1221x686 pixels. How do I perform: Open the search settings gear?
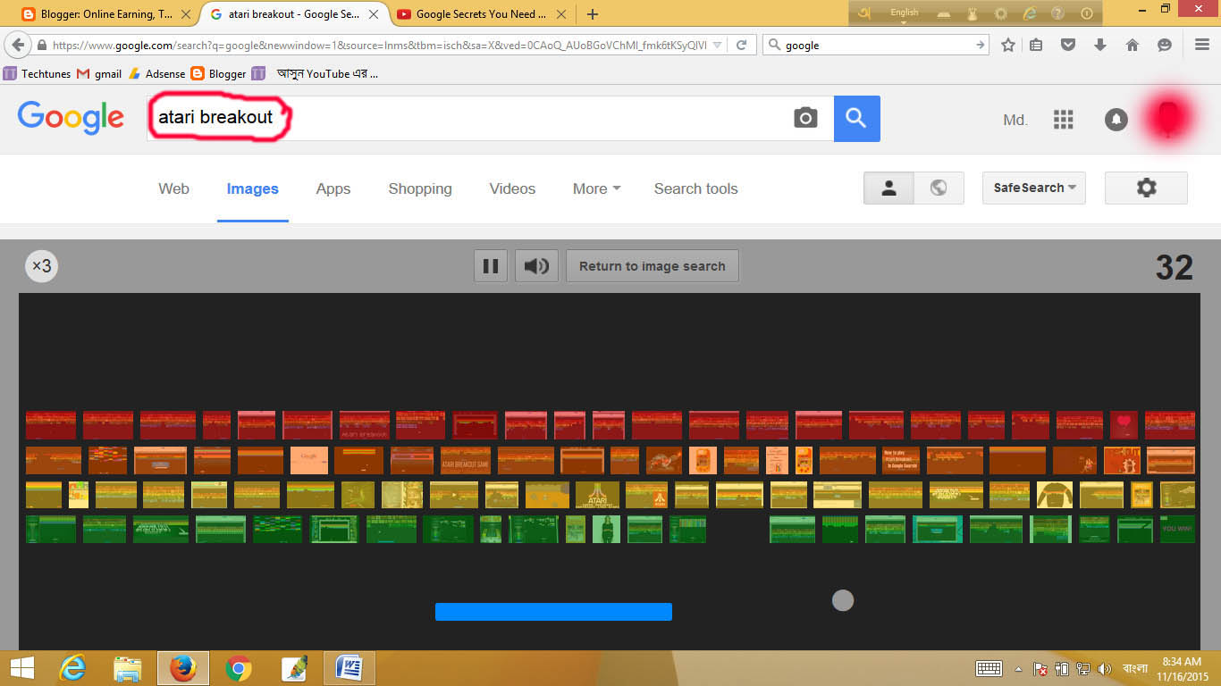coord(1146,188)
